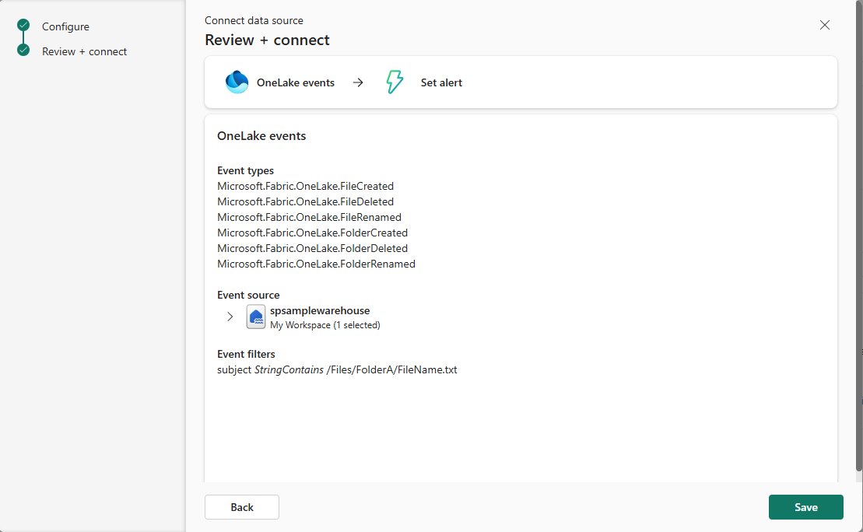Click the Microsoft.Fabric.OneLake.FolderRenamed event type

click(x=316, y=264)
